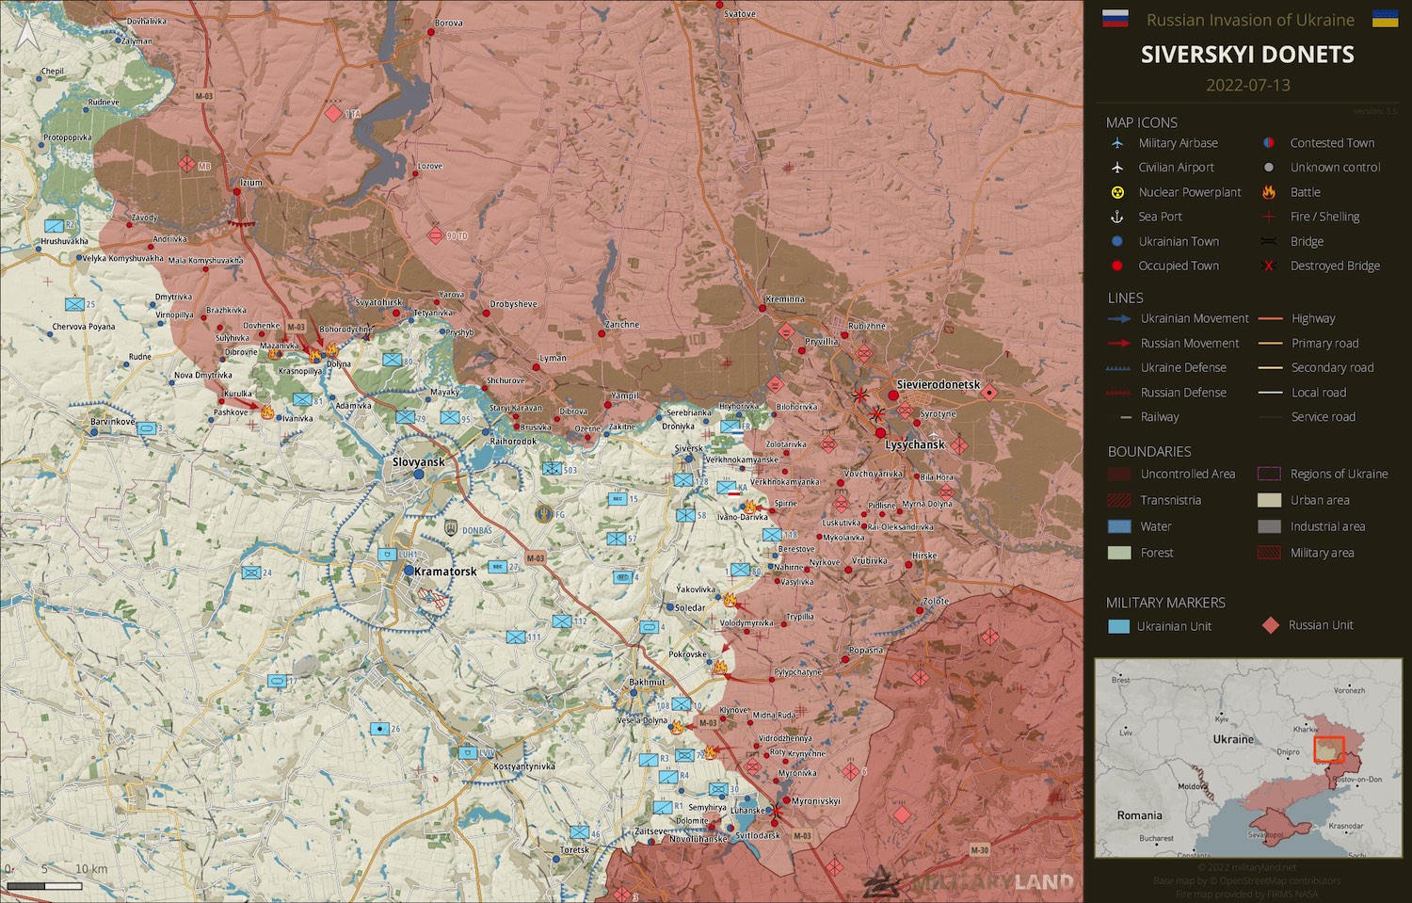Click the Slovyansk city label on map
The image size is (1412, 903).
(418, 462)
